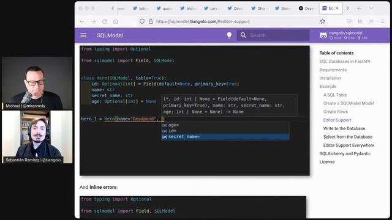Image resolution: width=392 pixels, height=220 pixels.
Task: Go to the Create Rows section
Action: pos(335,111)
